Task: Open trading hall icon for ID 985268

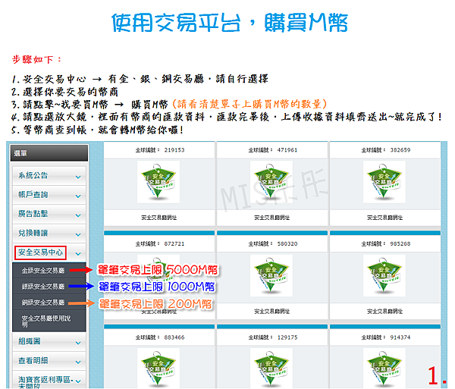Action: (384, 275)
